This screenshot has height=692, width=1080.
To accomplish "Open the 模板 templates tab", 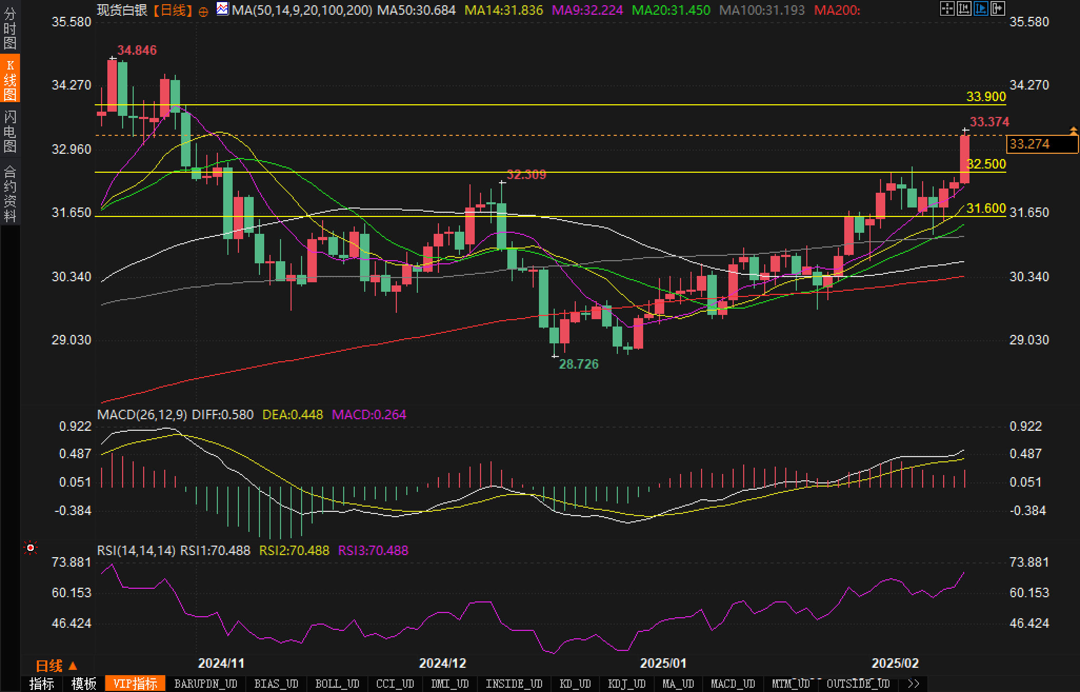I will click(84, 684).
